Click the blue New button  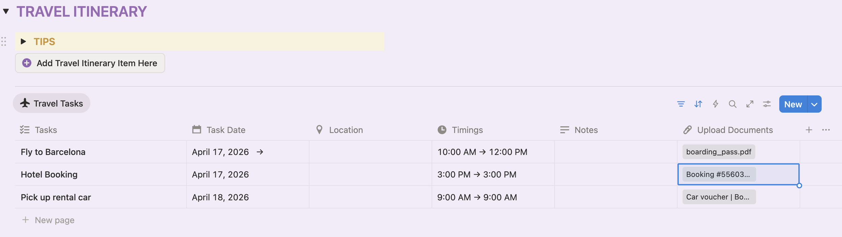point(793,105)
